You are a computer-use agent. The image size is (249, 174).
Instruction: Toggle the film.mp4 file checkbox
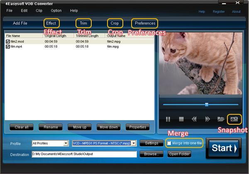point(8,46)
